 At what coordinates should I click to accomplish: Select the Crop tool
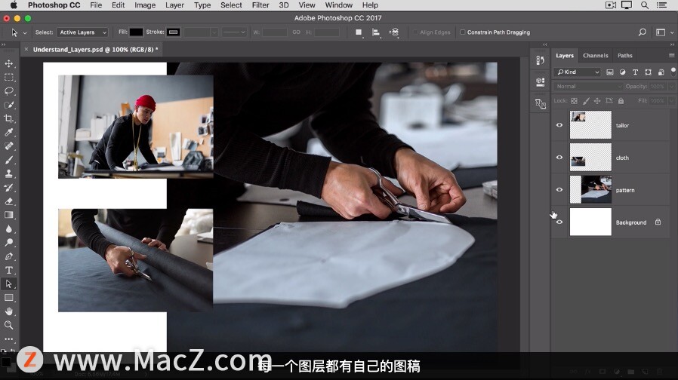coord(8,119)
